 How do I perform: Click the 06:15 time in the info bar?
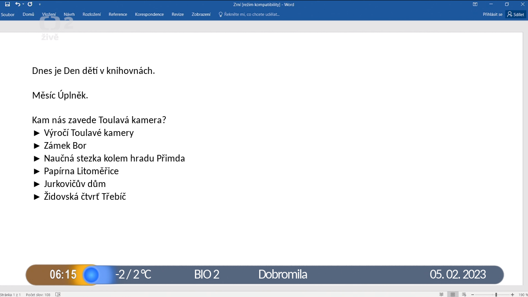(63, 275)
